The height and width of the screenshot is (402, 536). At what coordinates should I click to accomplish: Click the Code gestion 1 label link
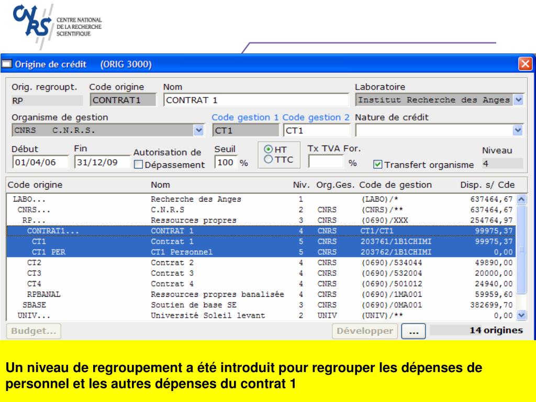pyautogui.click(x=245, y=117)
